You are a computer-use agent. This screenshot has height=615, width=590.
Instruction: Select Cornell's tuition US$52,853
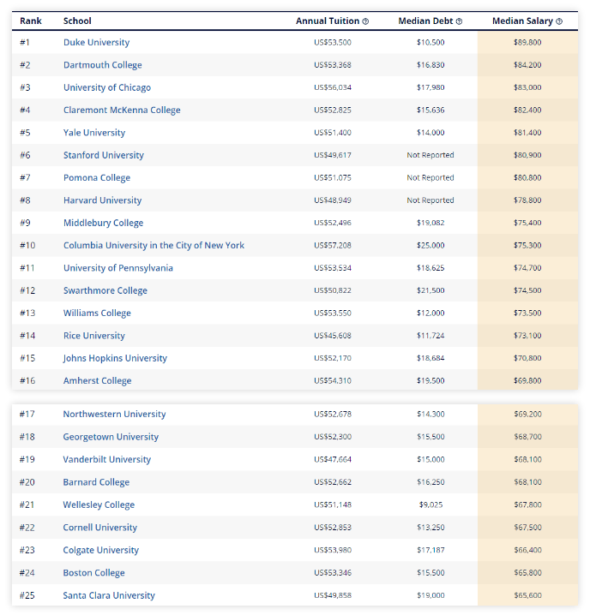(x=333, y=528)
